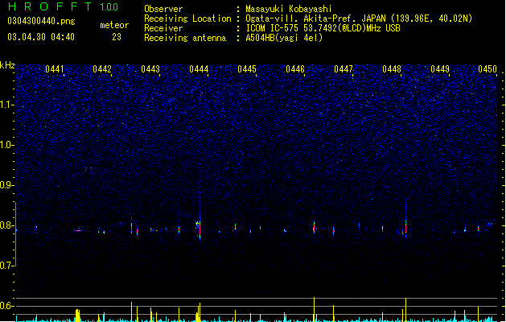The image size is (506, 322).
Task: Select the 0449 time label
Action: tap(440, 69)
